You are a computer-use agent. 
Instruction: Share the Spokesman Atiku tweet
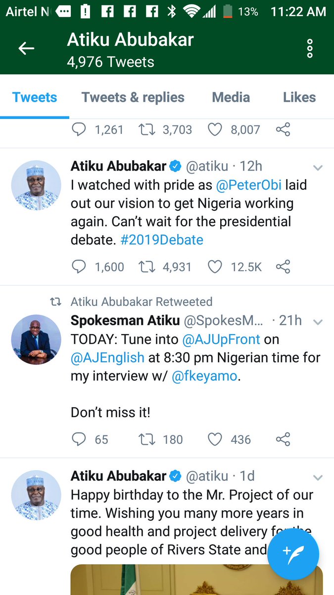[283, 439]
